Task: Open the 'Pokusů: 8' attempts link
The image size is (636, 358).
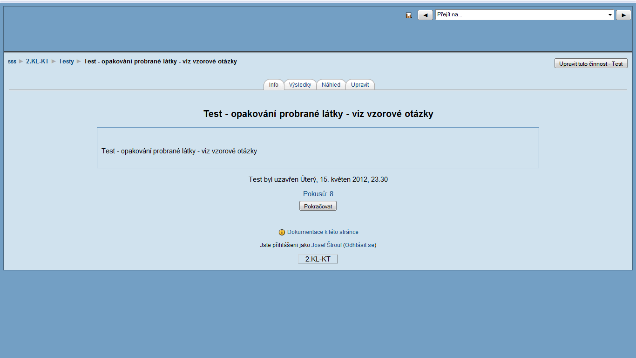Action: 318,194
